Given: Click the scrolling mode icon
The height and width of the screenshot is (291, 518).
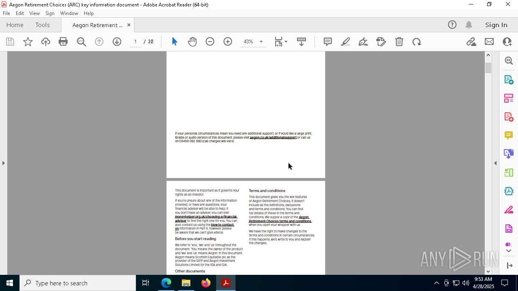Looking at the screenshot, I should click(x=301, y=42).
